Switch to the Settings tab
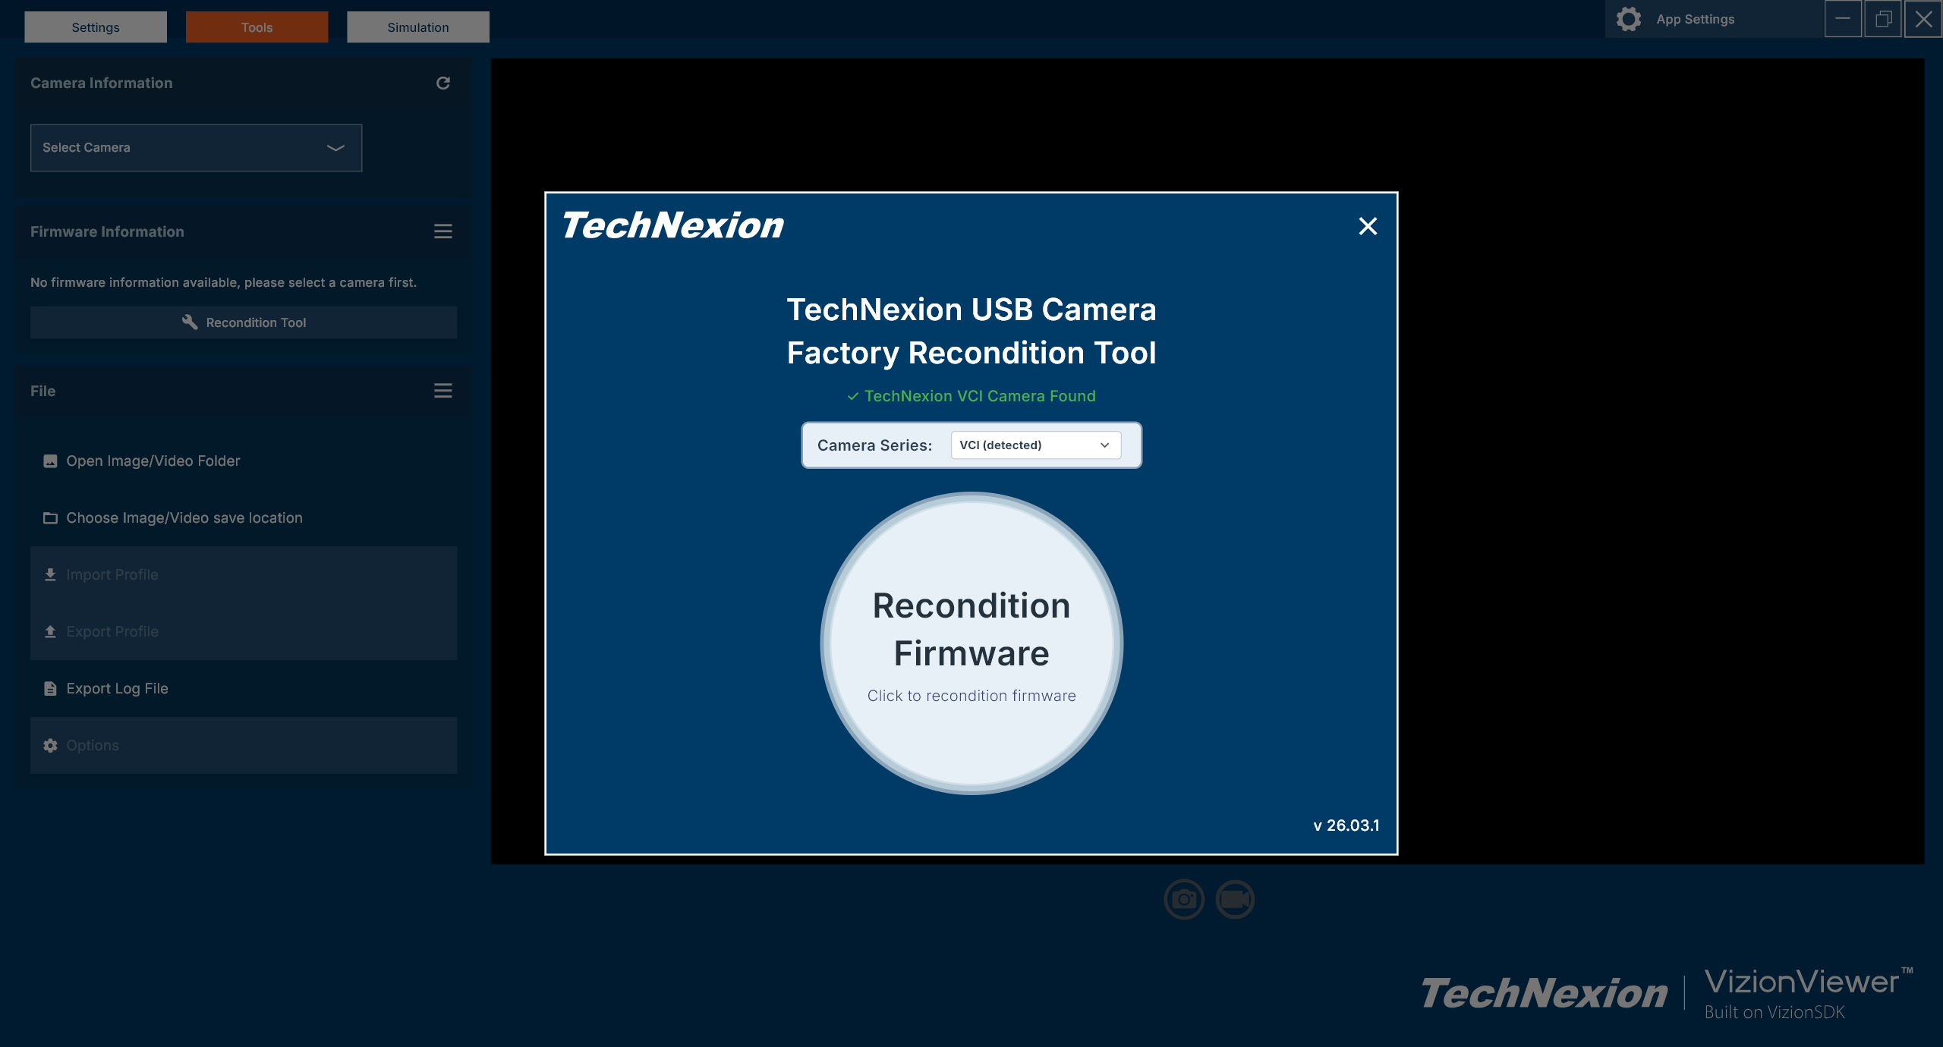Image resolution: width=1943 pixels, height=1047 pixels. (95, 27)
